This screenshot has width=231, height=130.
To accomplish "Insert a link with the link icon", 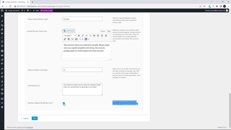I will (65, 39).
